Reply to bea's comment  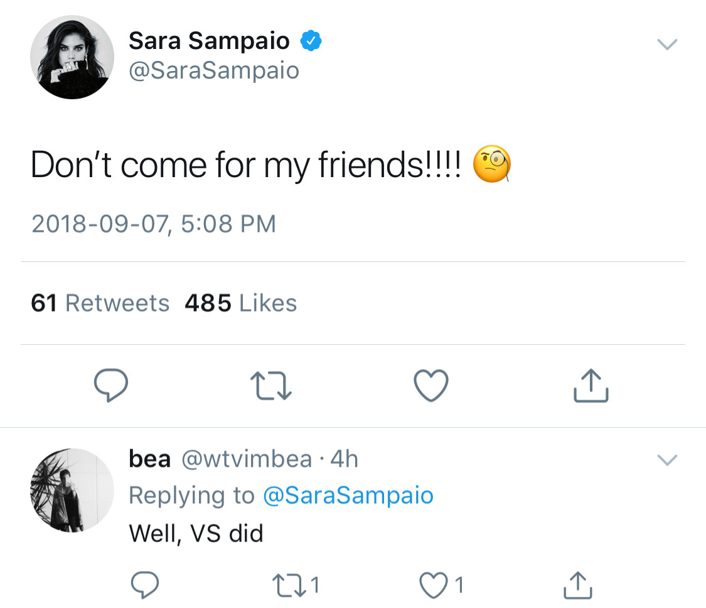click(145, 585)
